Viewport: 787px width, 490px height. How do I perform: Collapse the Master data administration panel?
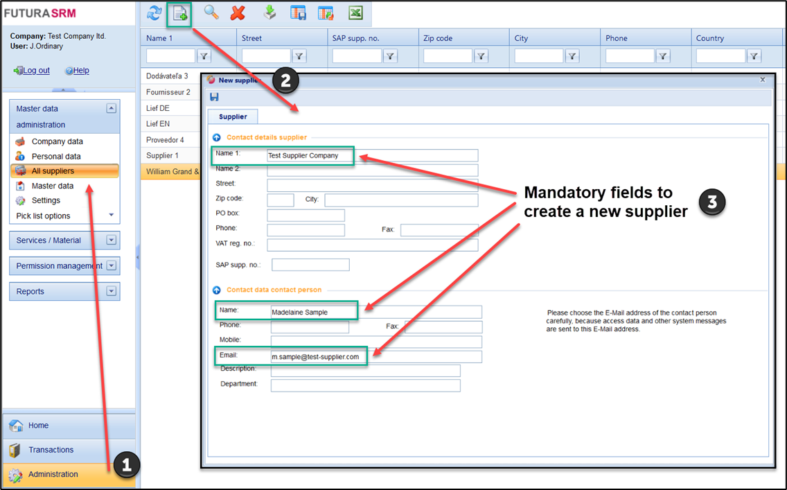pos(111,109)
